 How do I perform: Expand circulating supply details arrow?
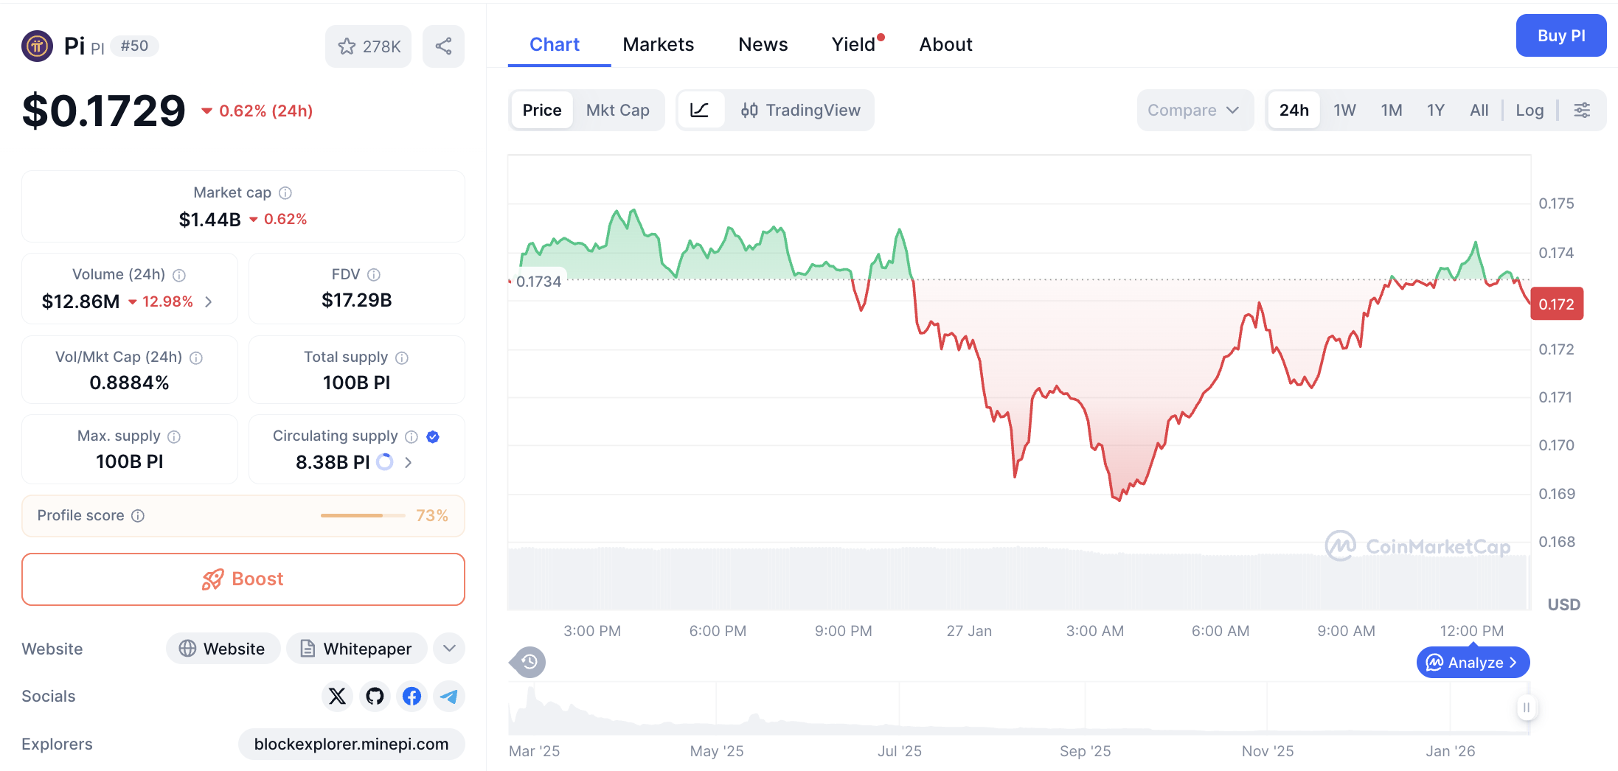click(x=408, y=462)
